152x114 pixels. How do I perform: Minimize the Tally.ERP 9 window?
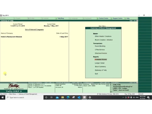click(x=139, y=15)
